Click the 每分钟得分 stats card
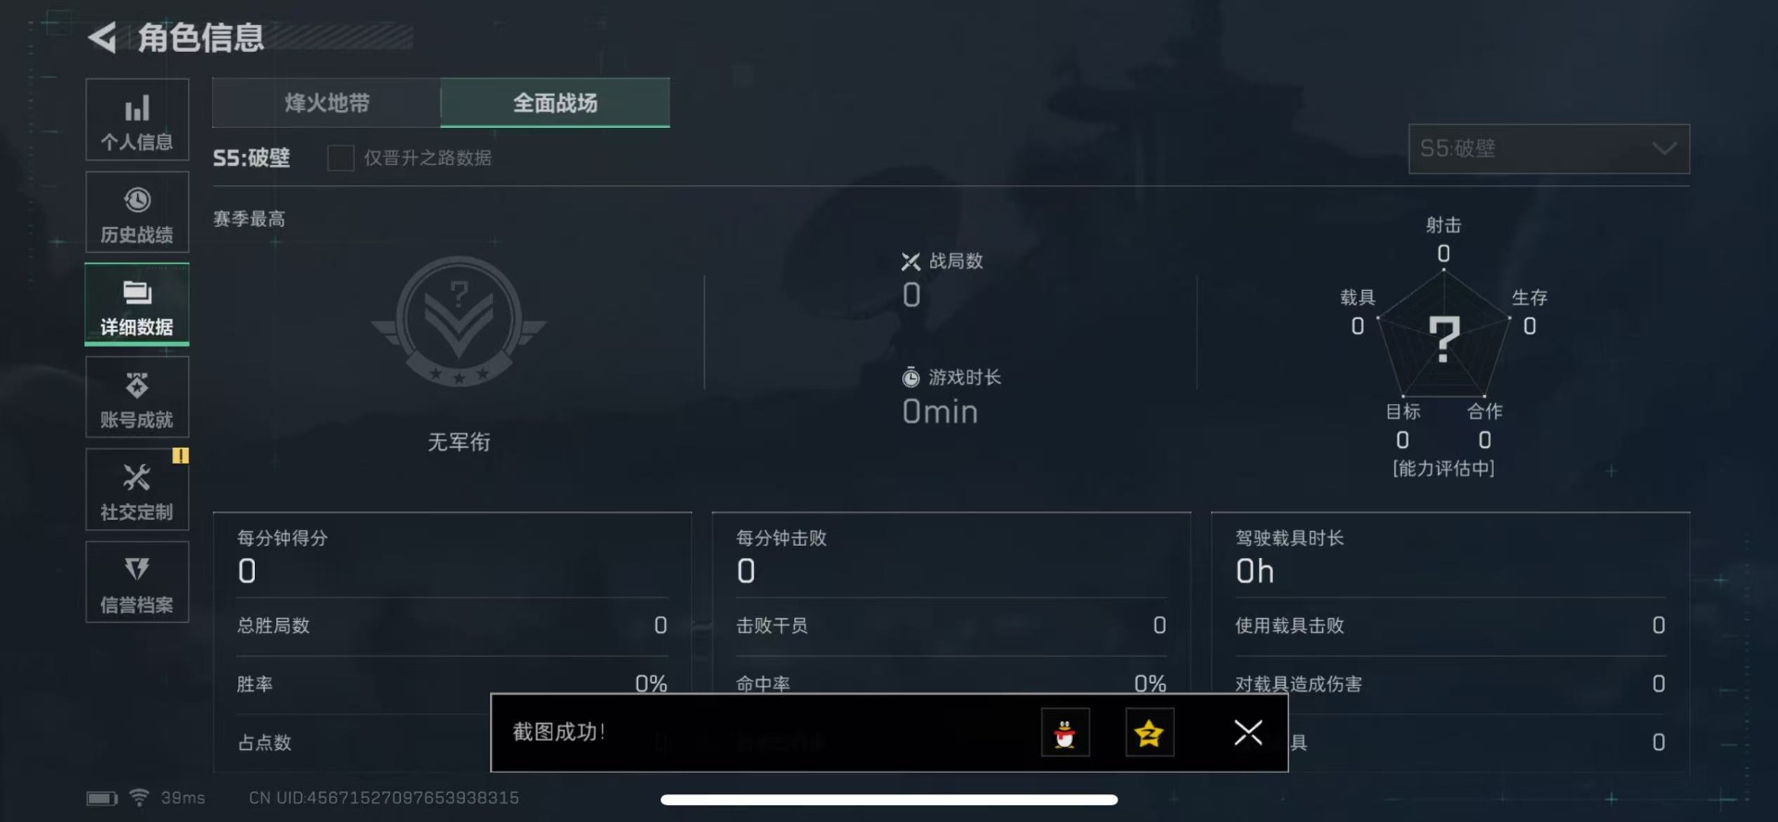This screenshot has width=1778, height=822. (x=452, y=641)
